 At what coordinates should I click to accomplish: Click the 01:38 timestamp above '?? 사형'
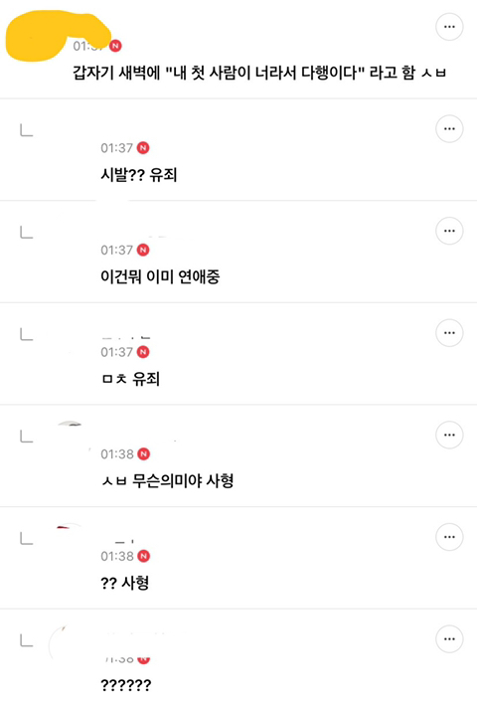pyautogui.click(x=117, y=556)
